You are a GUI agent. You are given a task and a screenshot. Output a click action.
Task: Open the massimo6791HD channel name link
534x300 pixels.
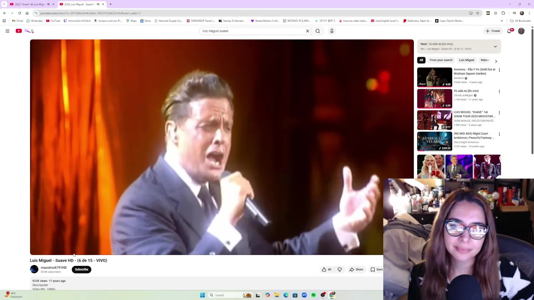click(x=53, y=267)
